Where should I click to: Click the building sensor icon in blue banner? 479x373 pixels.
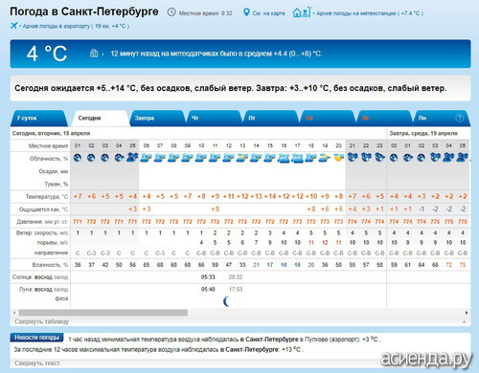coord(94,53)
